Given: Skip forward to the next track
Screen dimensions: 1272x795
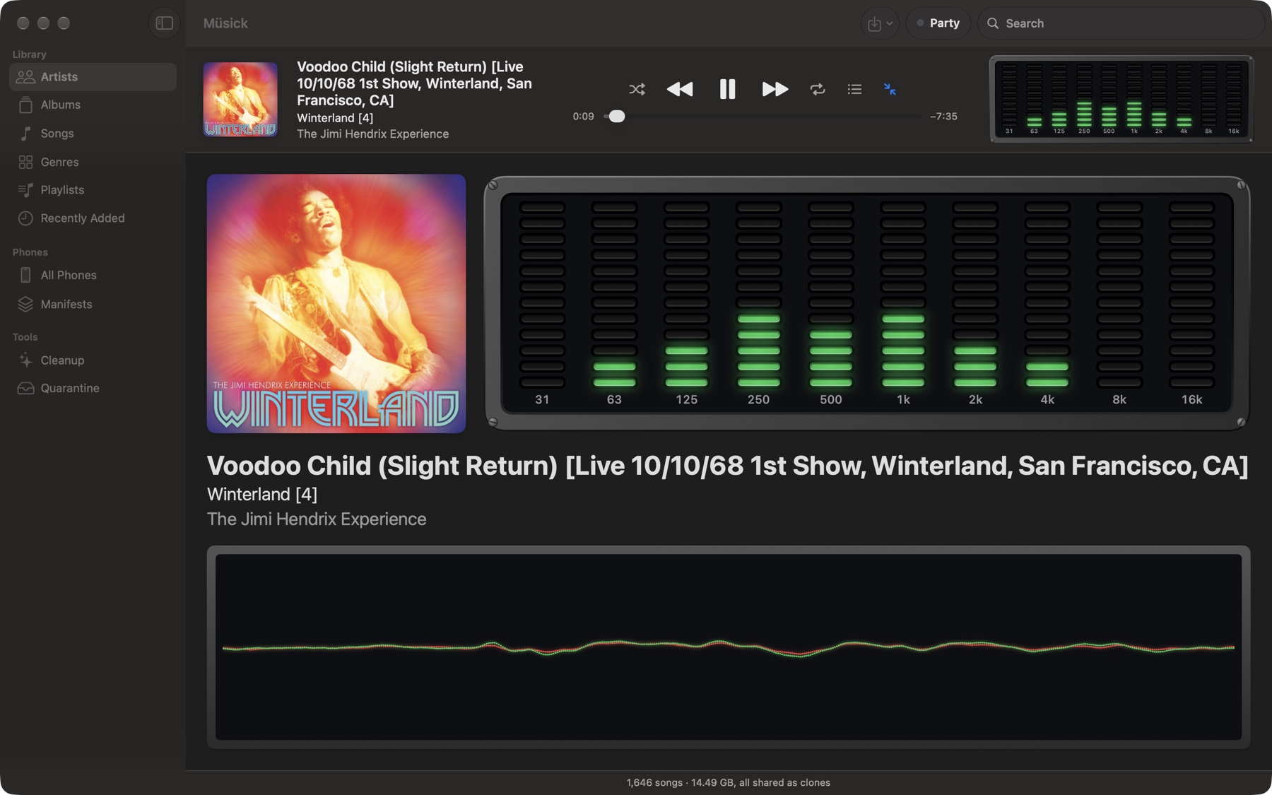Looking at the screenshot, I should click(775, 89).
